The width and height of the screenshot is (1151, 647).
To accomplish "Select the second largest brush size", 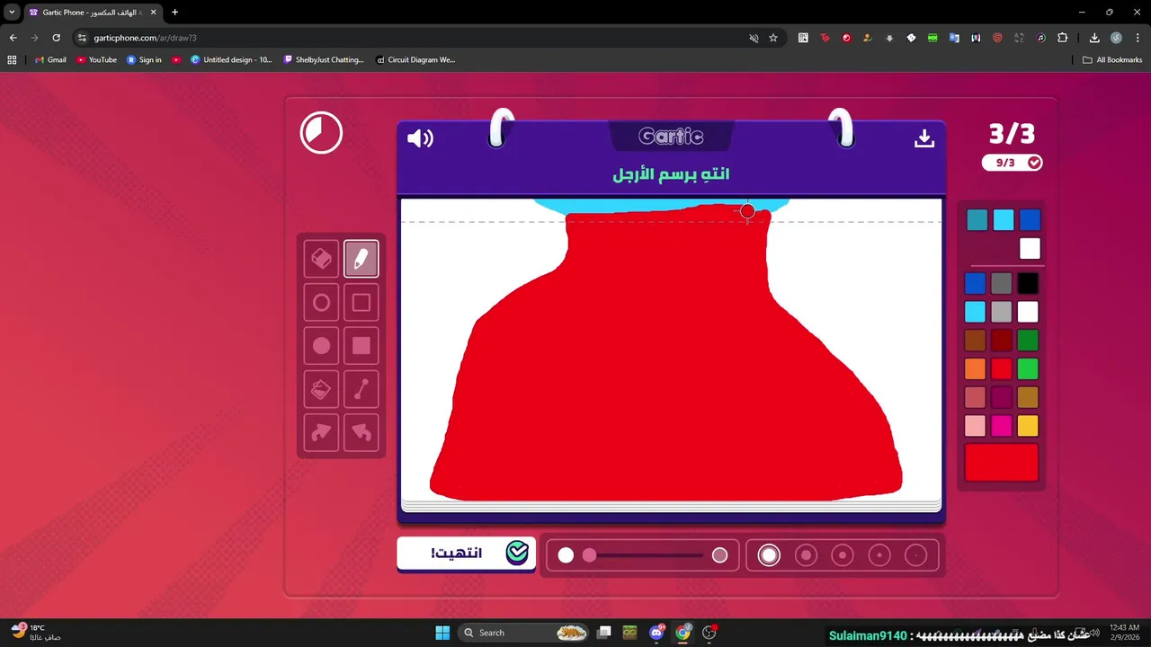I will 806,555.
